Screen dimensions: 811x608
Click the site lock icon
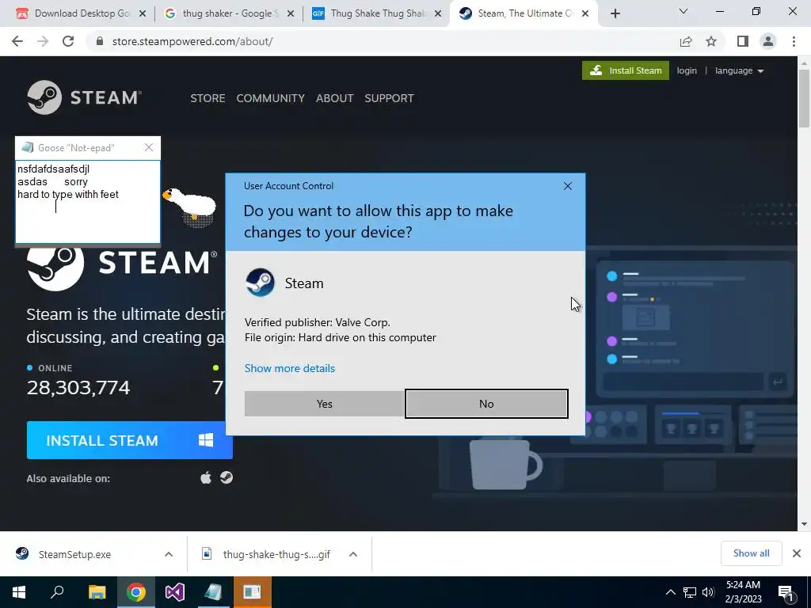tap(100, 41)
